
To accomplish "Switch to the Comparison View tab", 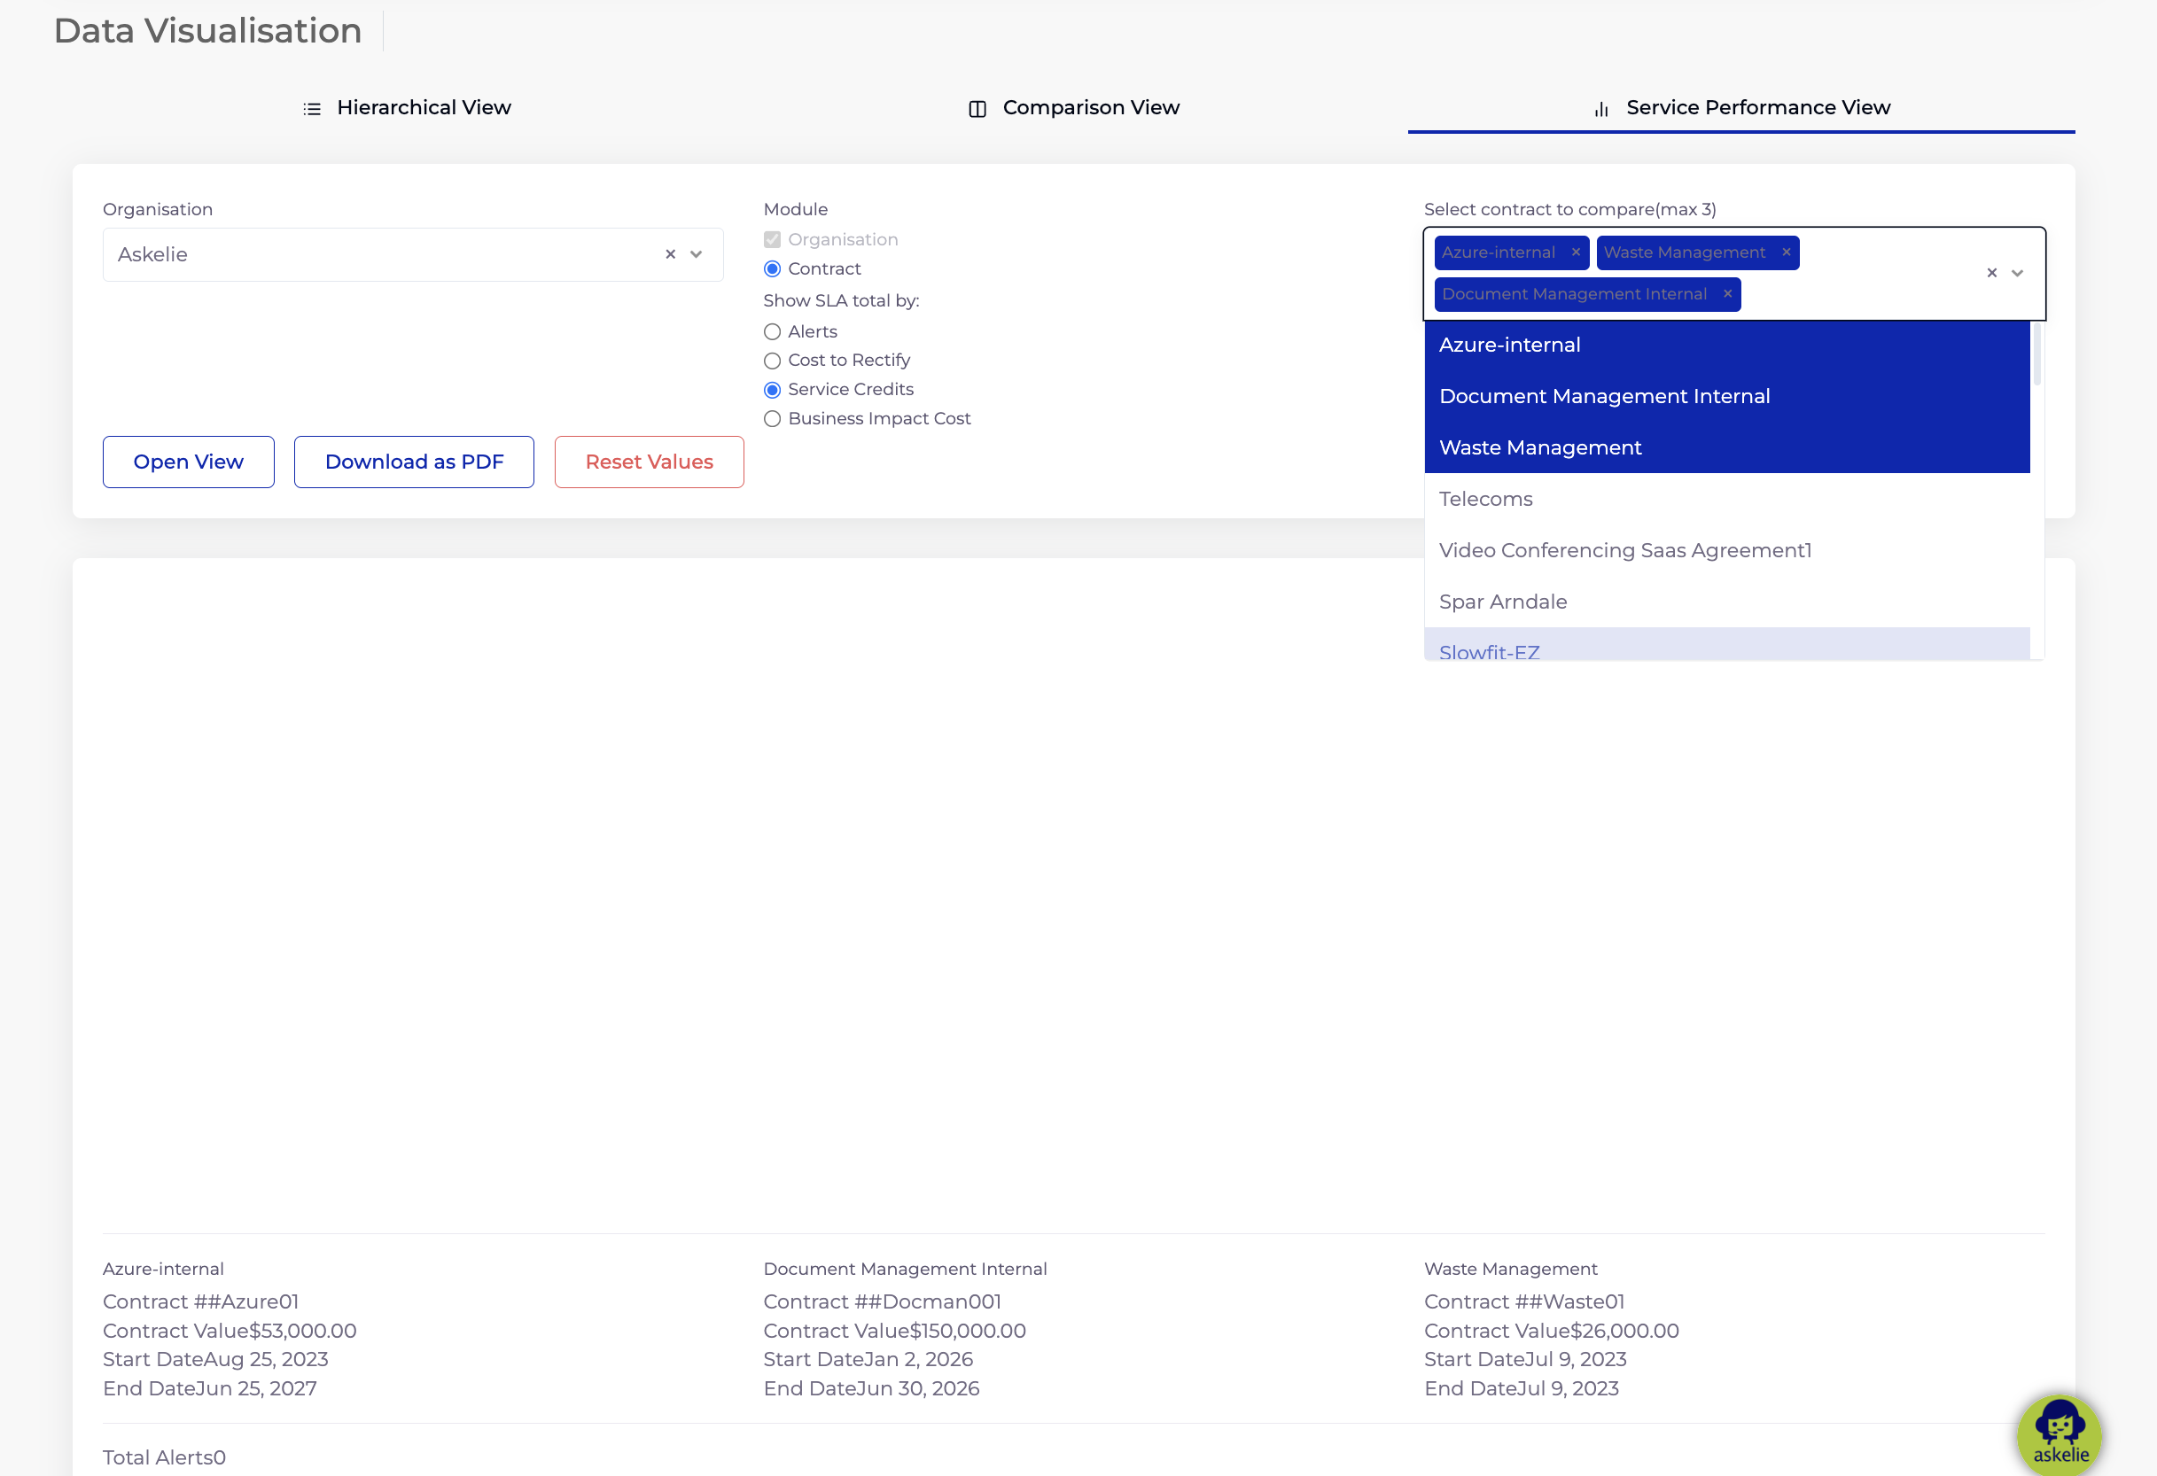I will 1074,107.
